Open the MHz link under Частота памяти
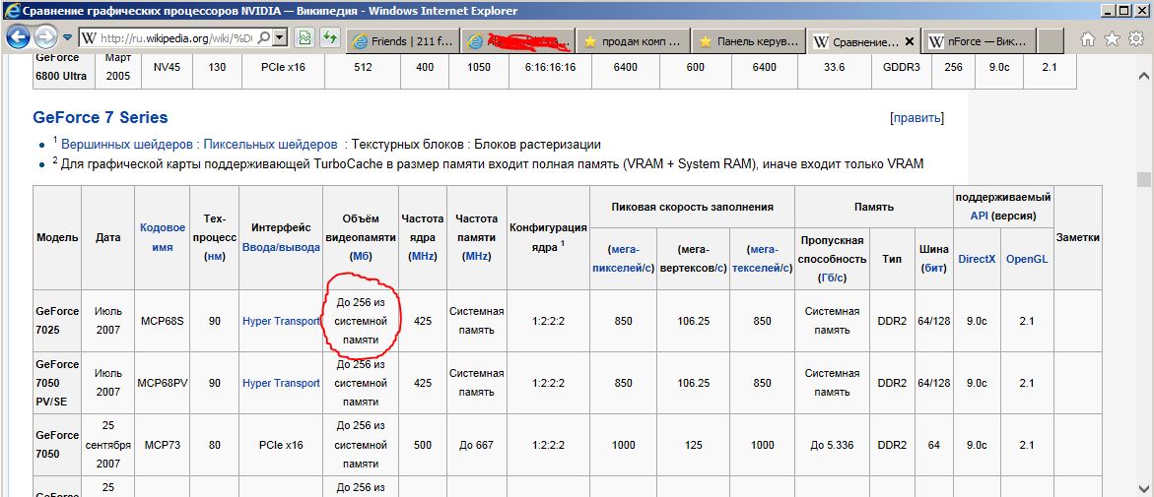The width and height of the screenshot is (1154, 497). point(476,257)
